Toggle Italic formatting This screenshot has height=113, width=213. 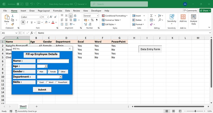pyautogui.click(x=27, y=22)
